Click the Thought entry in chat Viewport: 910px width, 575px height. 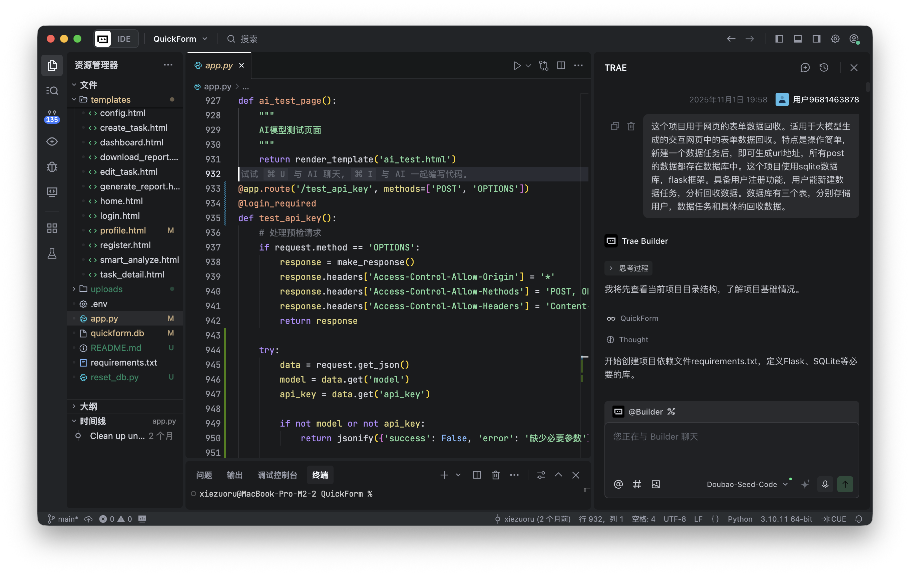point(627,339)
